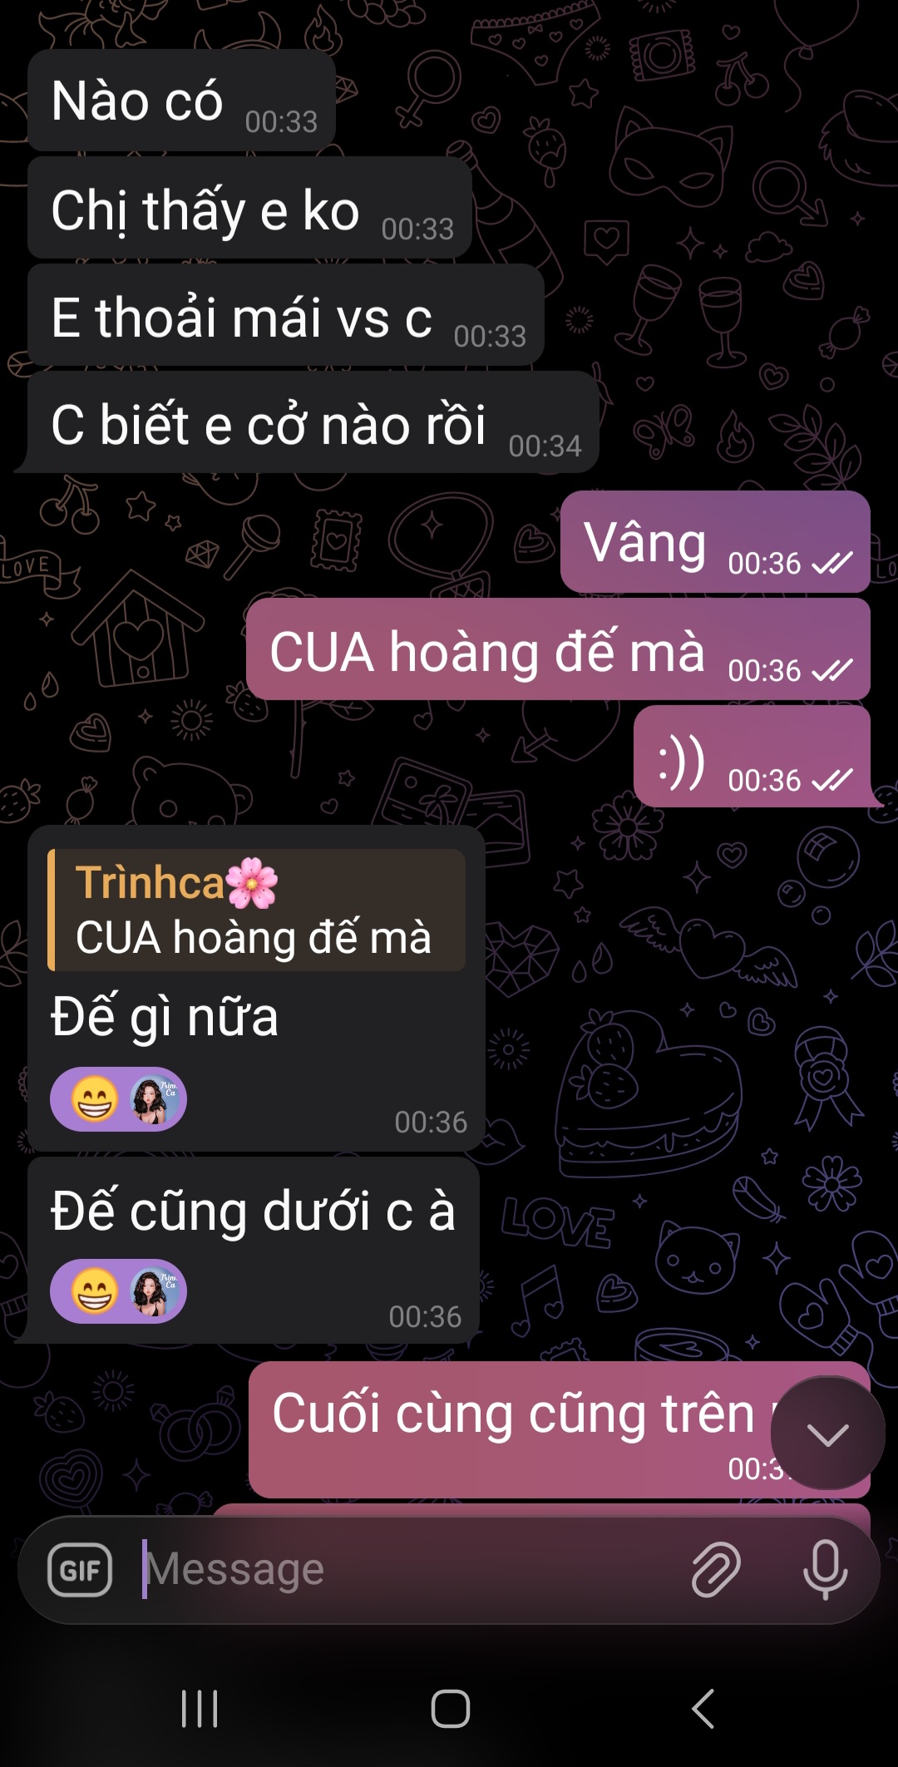Select the sent "CUA hoàng đế mà" bubble
This screenshot has width=898, height=1767.
point(558,649)
